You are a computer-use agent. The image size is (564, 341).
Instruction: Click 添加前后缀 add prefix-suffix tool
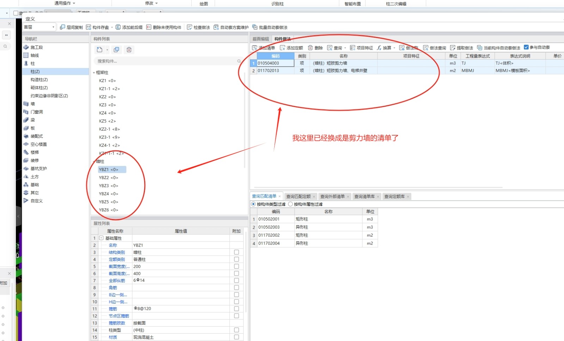point(129,27)
